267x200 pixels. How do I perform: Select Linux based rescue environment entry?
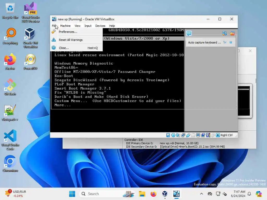[119, 55]
